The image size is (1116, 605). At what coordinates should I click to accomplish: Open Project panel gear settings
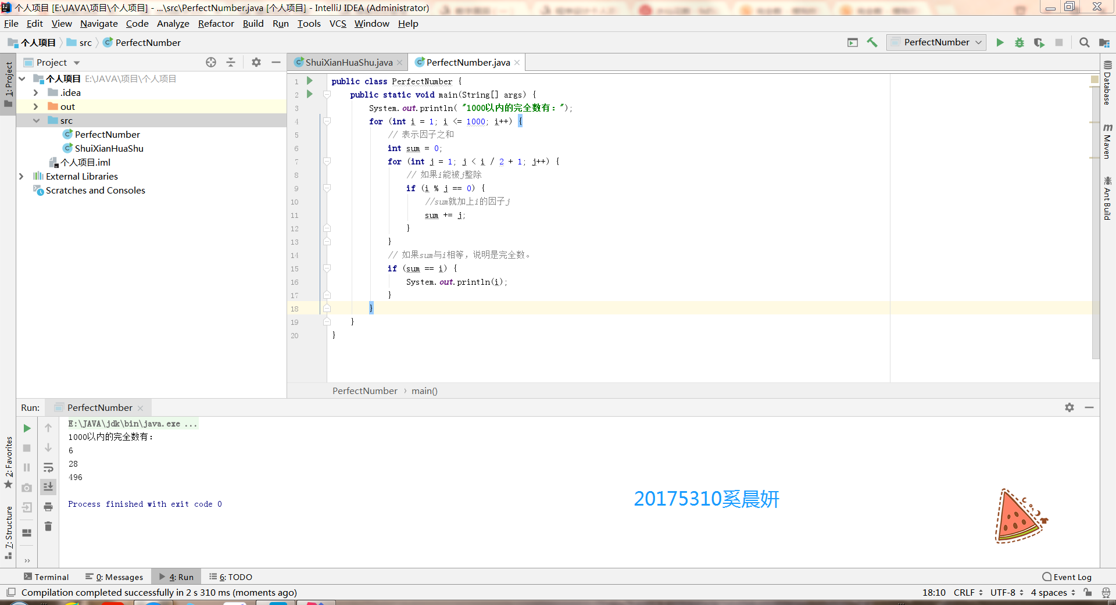[256, 62]
